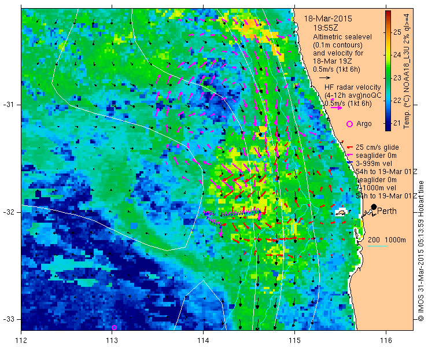Viewport: 428px width, 347px height.
Task: Click colorbar tick label '21'
Action: 397,123
